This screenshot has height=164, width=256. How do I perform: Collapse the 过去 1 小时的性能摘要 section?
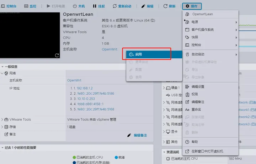tap(2, 148)
